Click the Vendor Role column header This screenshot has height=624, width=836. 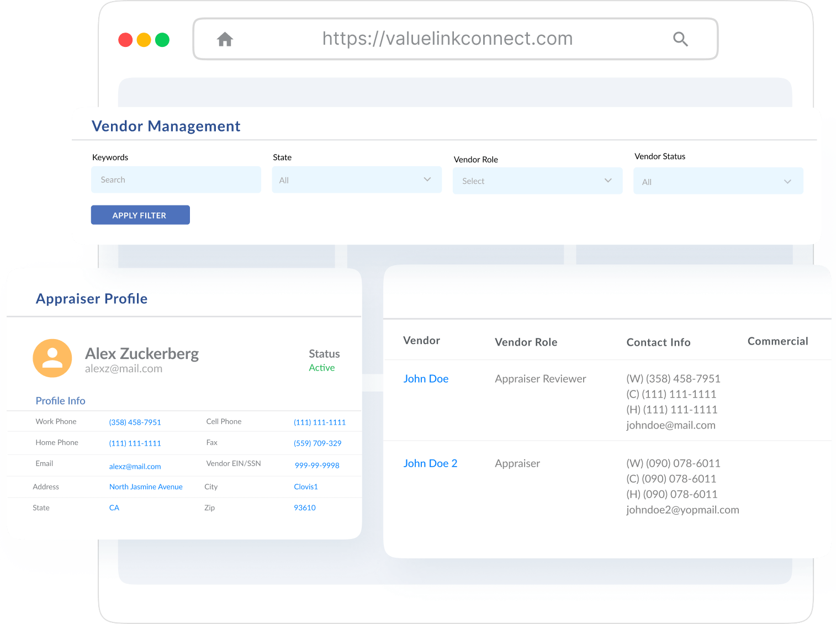coord(526,342)
